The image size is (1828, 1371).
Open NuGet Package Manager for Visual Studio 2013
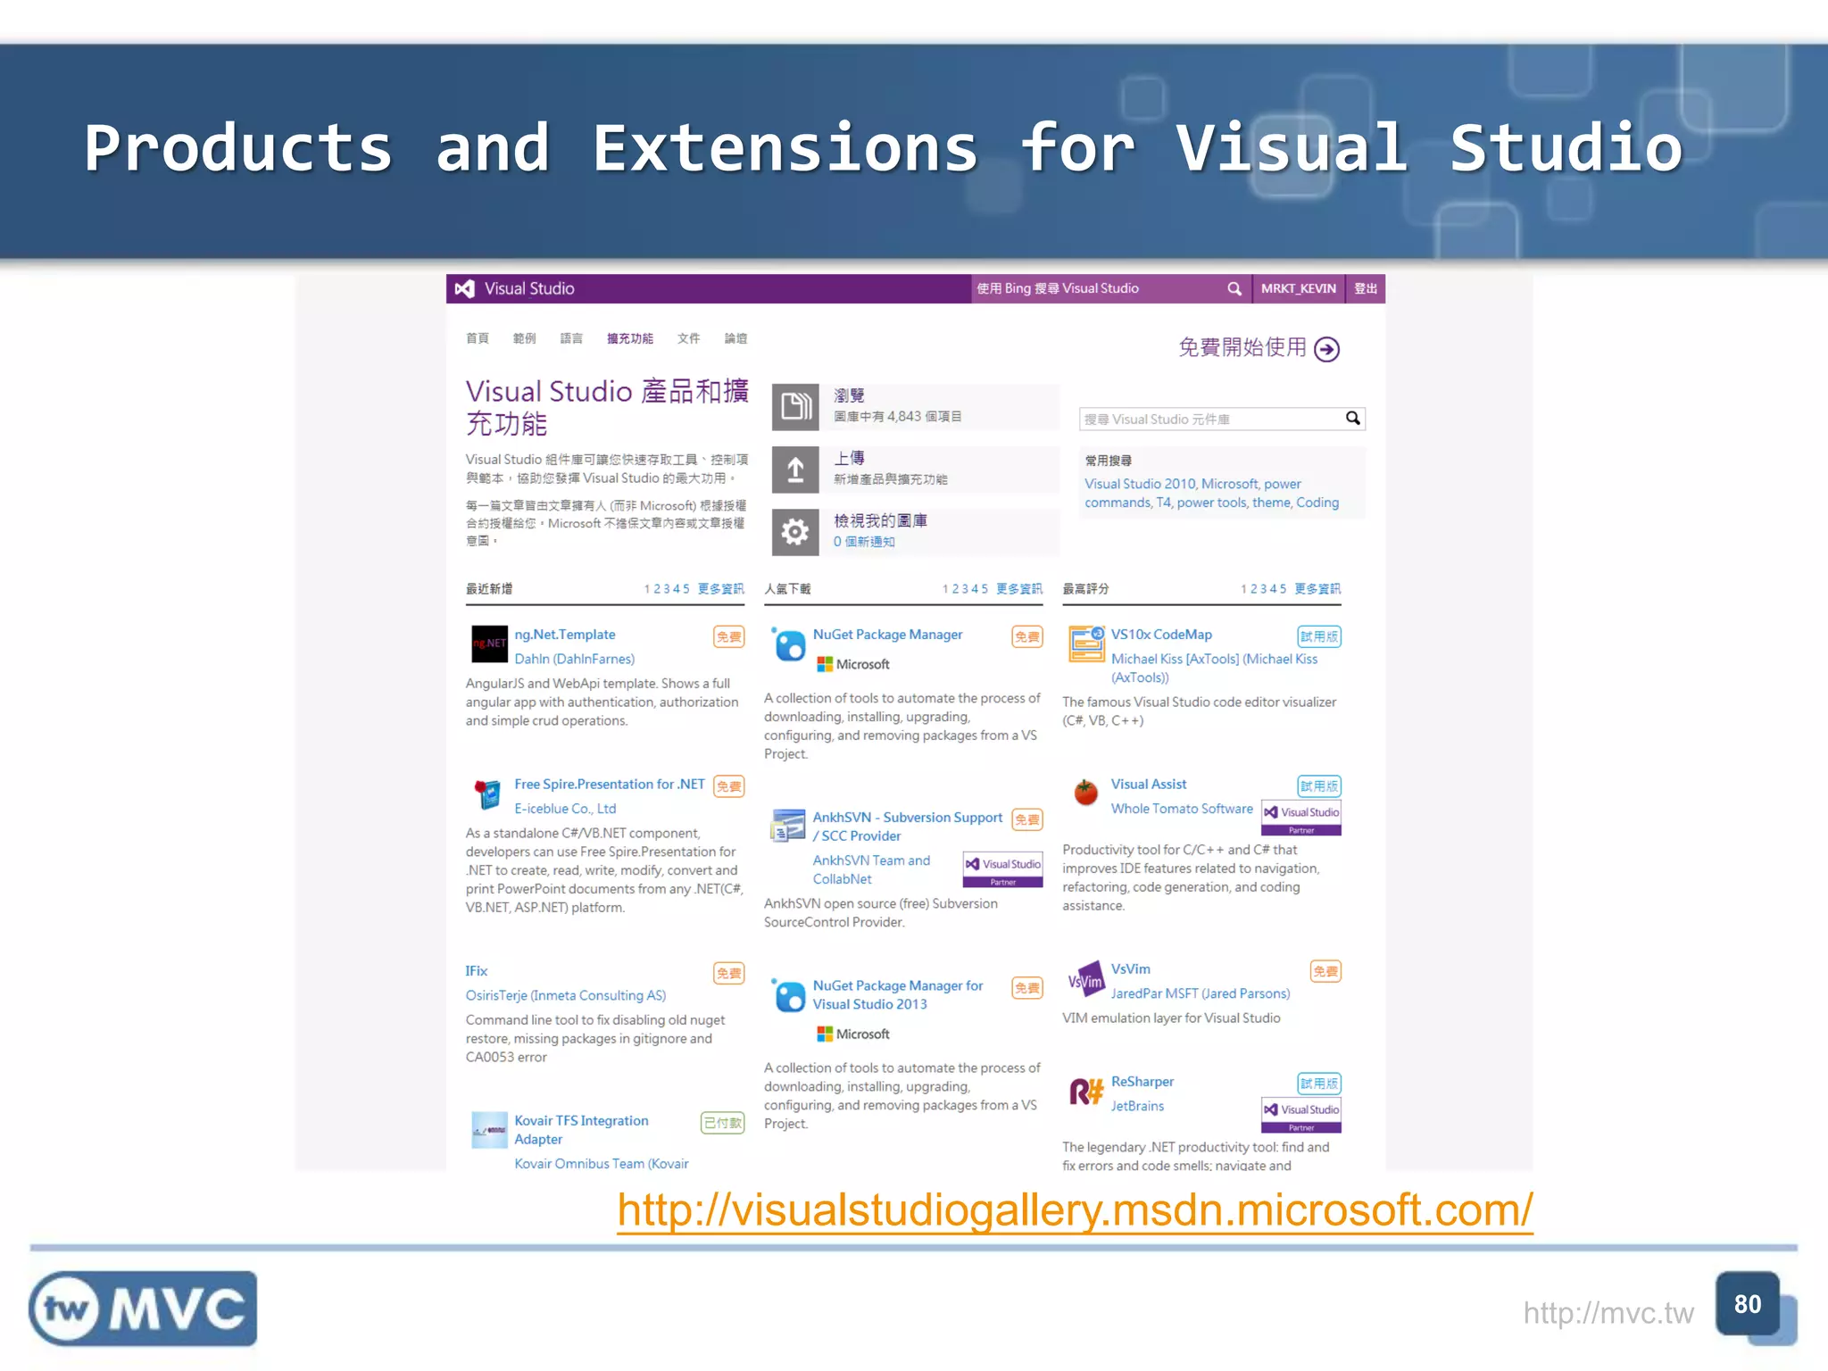coord(898,994)
